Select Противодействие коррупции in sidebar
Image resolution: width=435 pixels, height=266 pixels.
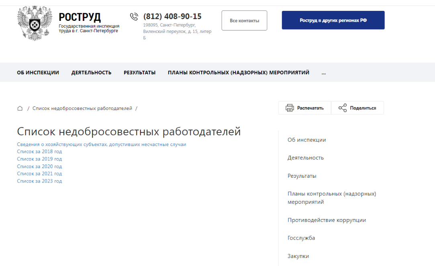tap(327, 220)
